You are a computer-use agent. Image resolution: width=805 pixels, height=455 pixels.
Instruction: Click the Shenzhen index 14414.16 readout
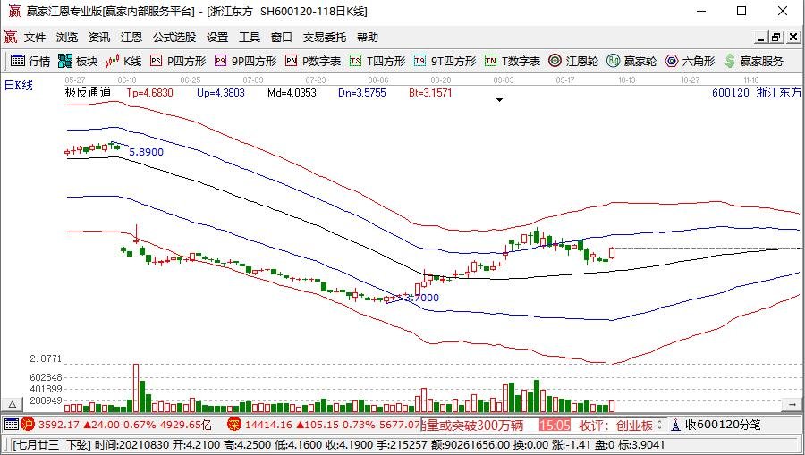coord(268,425)
